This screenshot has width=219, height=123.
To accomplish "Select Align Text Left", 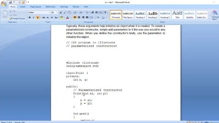I will (x=75, y=17).
